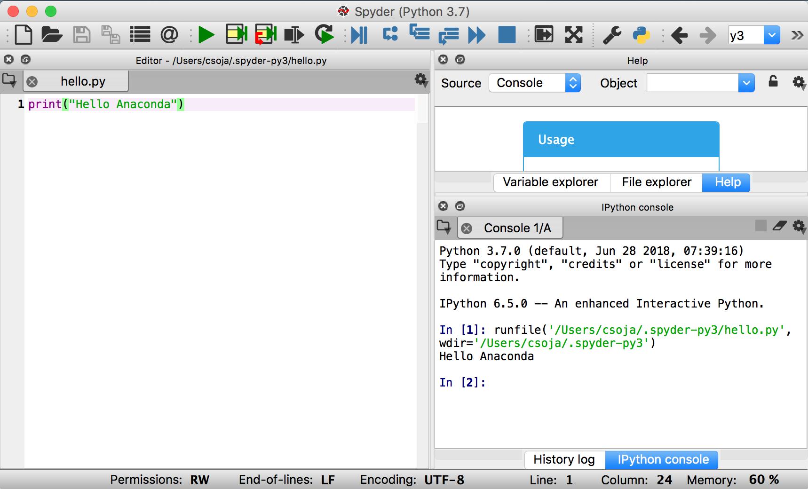This screenshot has height=489, width=808.
Task: Toggle the Help lock icon
Action: pos(773,82)
